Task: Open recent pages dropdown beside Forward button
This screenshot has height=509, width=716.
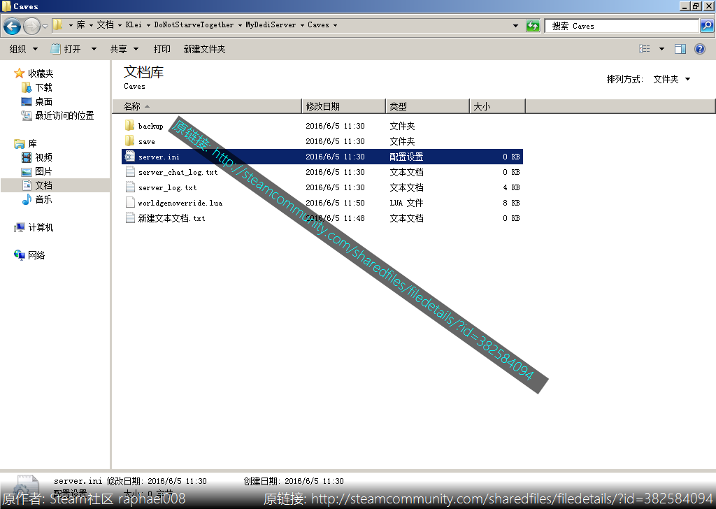Action: (45, 26)
